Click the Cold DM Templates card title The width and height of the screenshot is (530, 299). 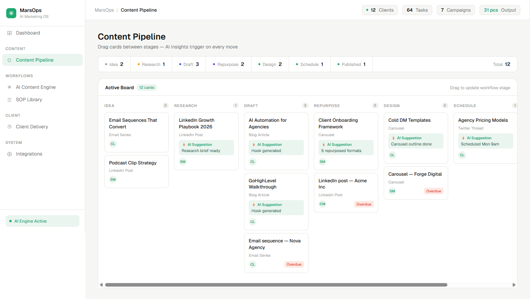409,120
